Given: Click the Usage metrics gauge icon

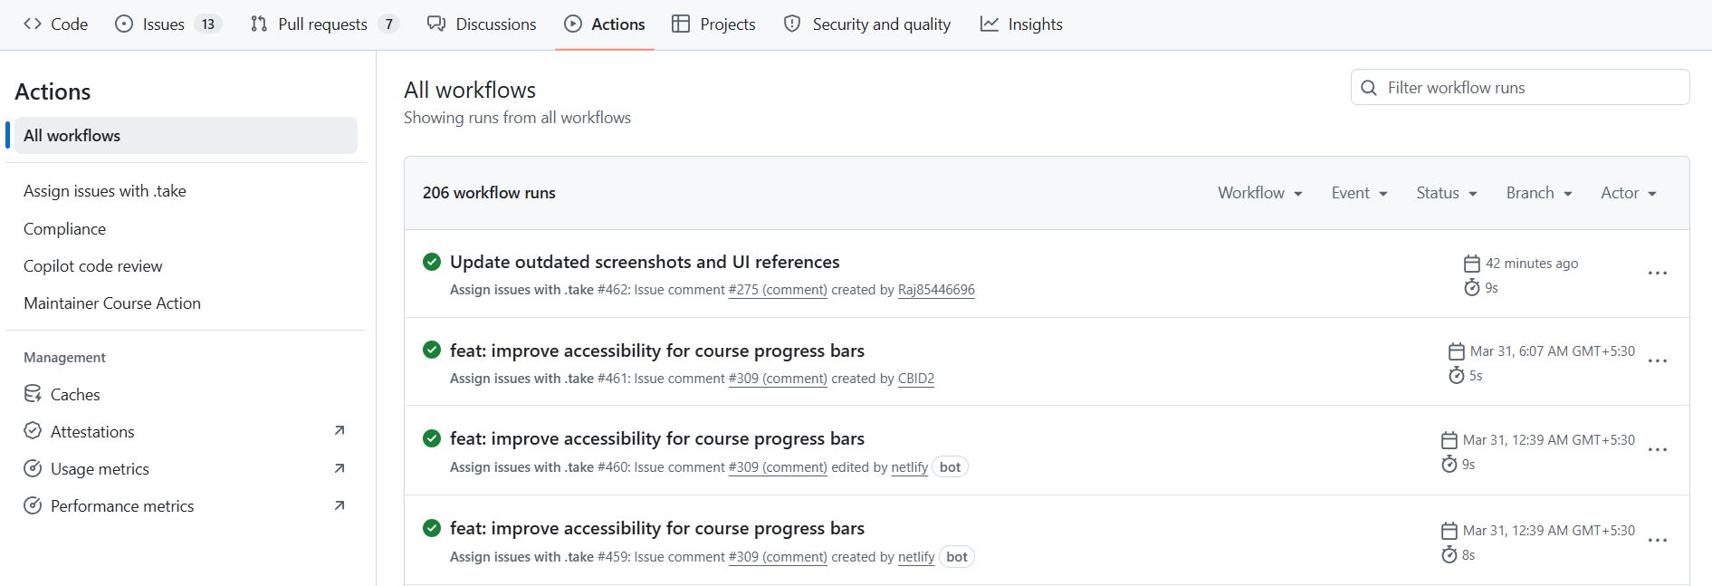Looking at the screenshot, I should tap(33, 468).
